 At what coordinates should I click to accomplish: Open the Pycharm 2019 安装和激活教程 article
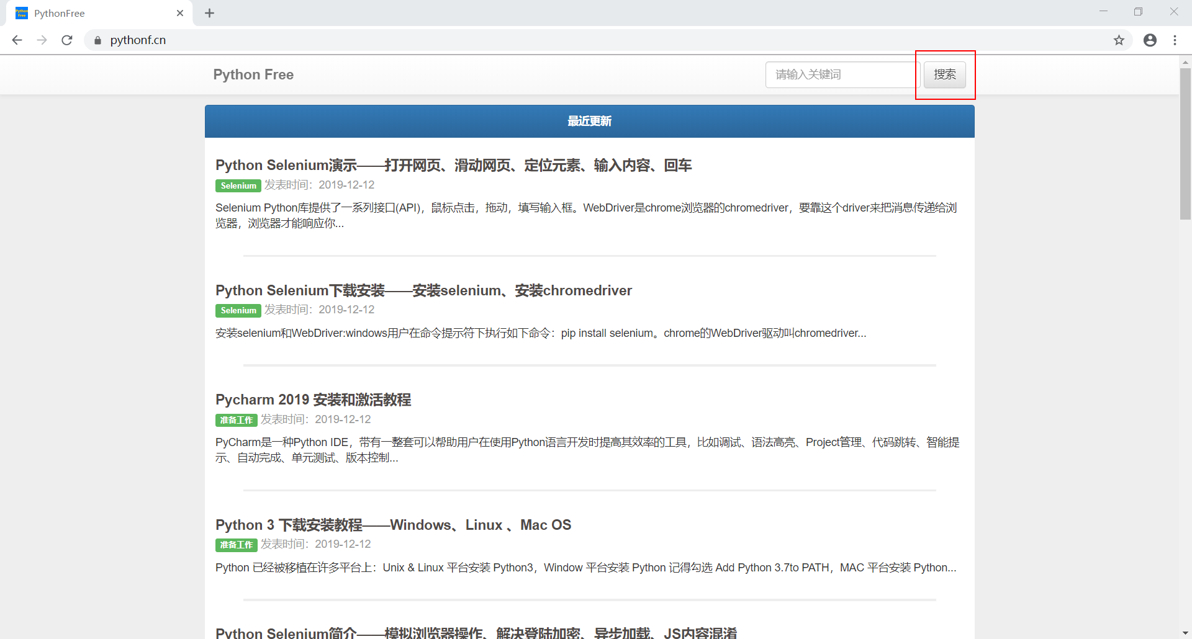click(x=313, y=400)
